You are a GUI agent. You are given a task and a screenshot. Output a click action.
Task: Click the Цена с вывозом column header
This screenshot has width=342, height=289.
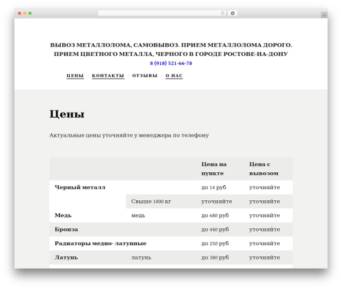coord(264,169)
